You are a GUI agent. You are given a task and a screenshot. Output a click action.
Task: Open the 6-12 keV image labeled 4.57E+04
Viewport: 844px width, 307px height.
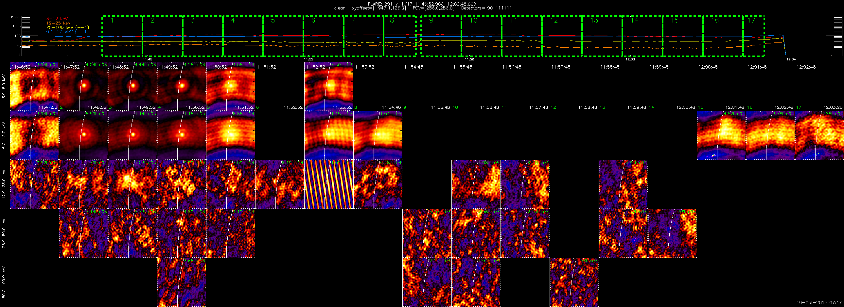coord(721,135)
